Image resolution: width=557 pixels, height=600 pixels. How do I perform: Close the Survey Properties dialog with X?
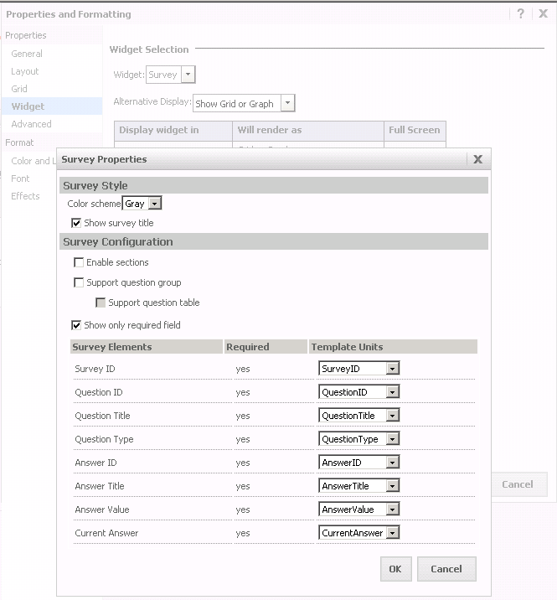pyautogui.click(x=477, y=159)
